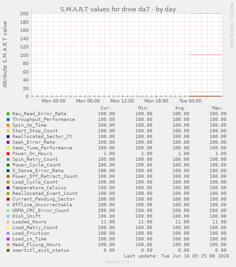Click the Power_On_Hours red legend swatch
The image size is (236, 267).
click(8, 154)
